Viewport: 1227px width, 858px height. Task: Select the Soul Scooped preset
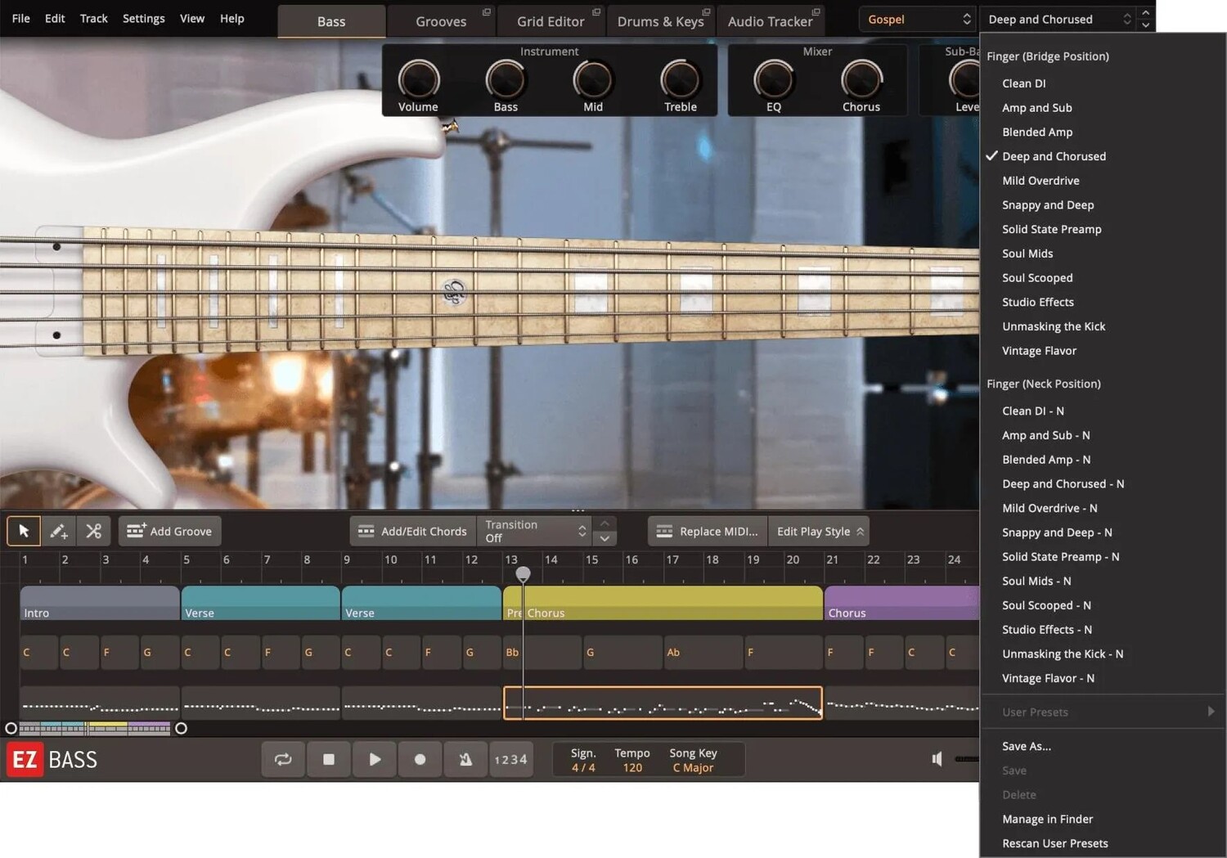pos(1103,278)
